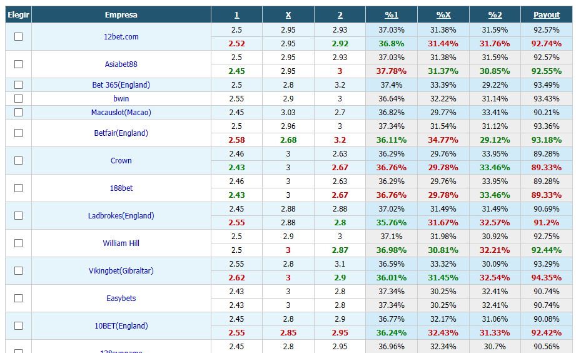Image resolution: width=576 pixels, height=353 pixels.
Task: Open the 12bet.com company link
Action: (x=121, y=36)
